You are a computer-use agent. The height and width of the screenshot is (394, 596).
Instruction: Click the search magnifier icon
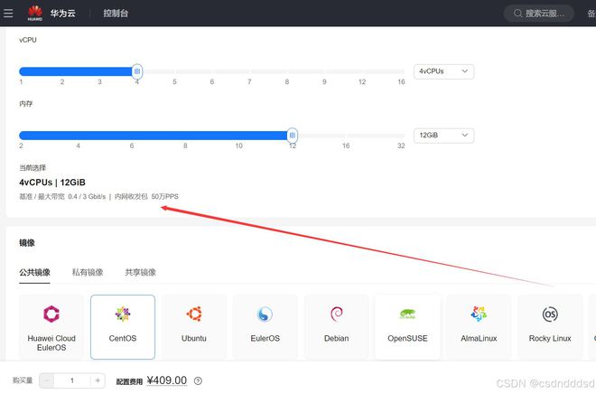coord(517,14)
